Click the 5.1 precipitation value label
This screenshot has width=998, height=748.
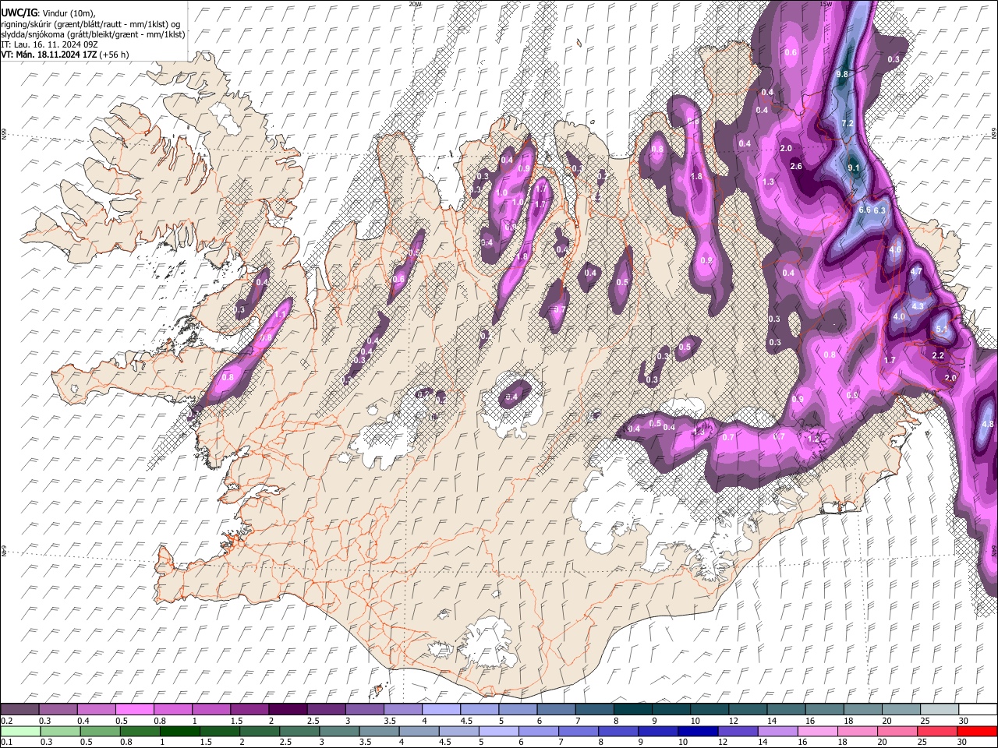tap(942, 329)
